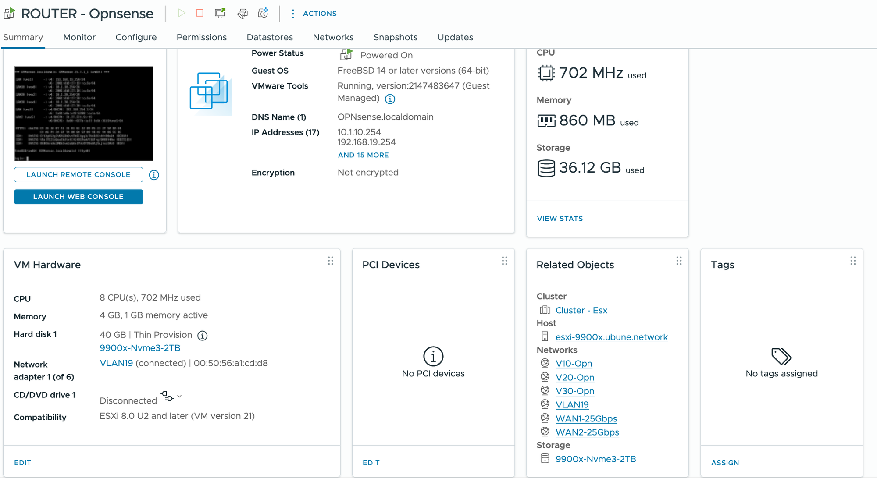Click the red Power Off stop icon
Screen dimensions: 877x478
(x=200, y=13)
